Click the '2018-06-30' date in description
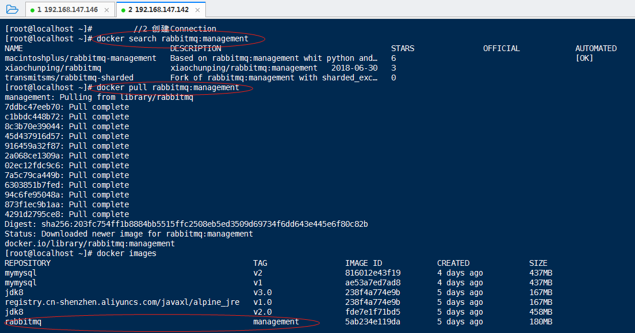This screenshot has width=635, height=333. [354, 68]
